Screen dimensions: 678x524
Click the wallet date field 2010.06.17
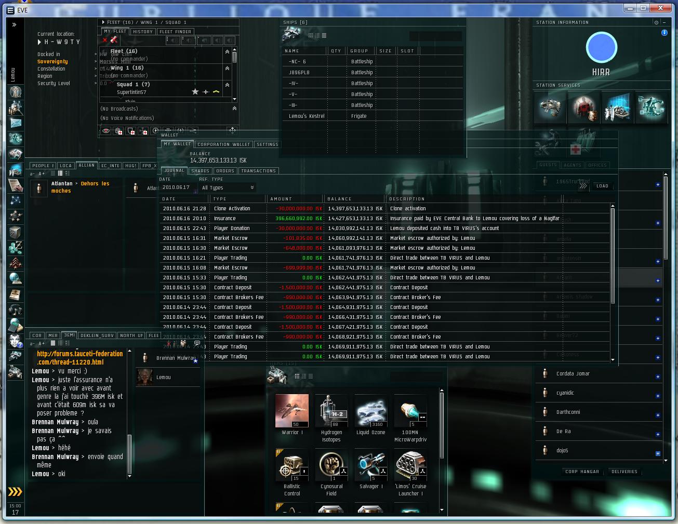(178, 187)
